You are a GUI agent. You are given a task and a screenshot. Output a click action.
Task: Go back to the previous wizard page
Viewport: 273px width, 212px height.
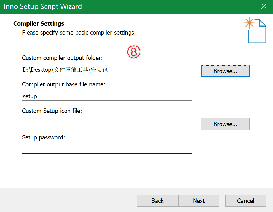[x=157, y=201]
